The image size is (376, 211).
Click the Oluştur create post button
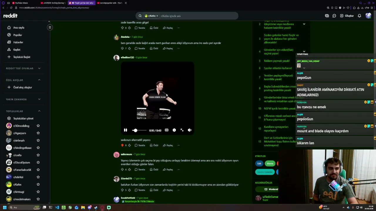click(x=347, y=16)
